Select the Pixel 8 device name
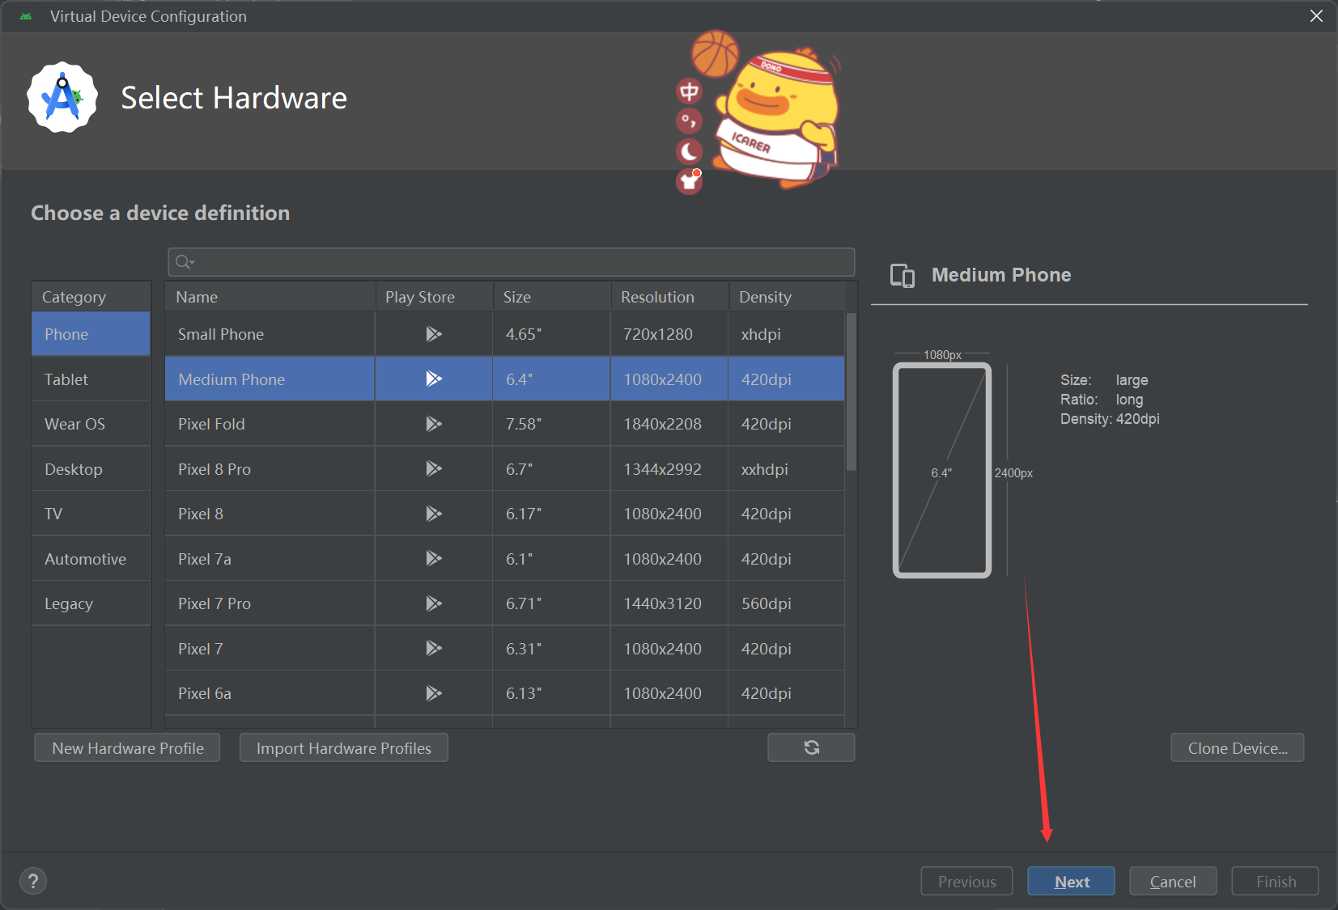This screenshot has width=1338, height=910. click(x=201, y=514)
